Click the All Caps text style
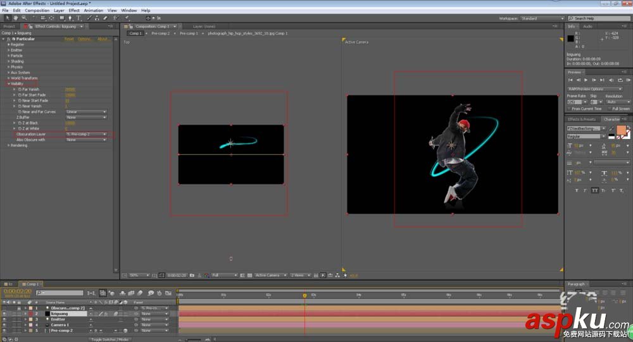633x342 pixels. [595, 190]
